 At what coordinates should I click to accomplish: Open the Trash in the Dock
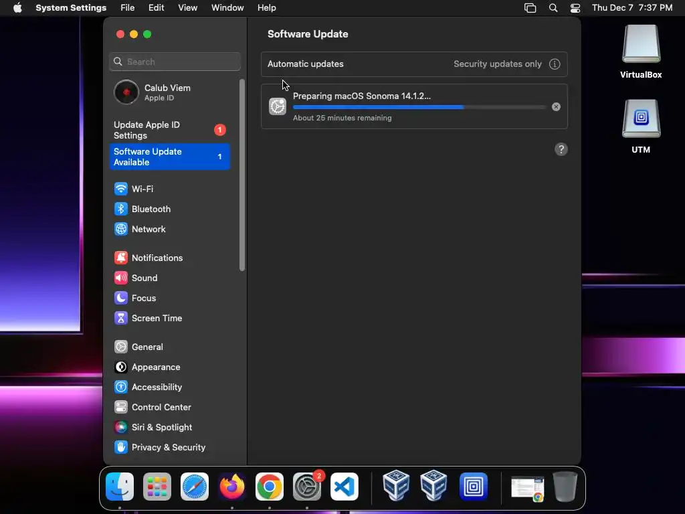[565, 487]
